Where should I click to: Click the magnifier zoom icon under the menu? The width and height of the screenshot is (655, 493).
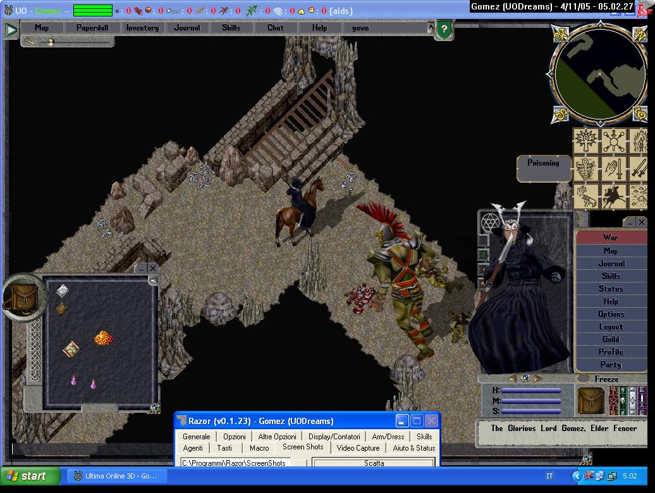pos(29,41)
